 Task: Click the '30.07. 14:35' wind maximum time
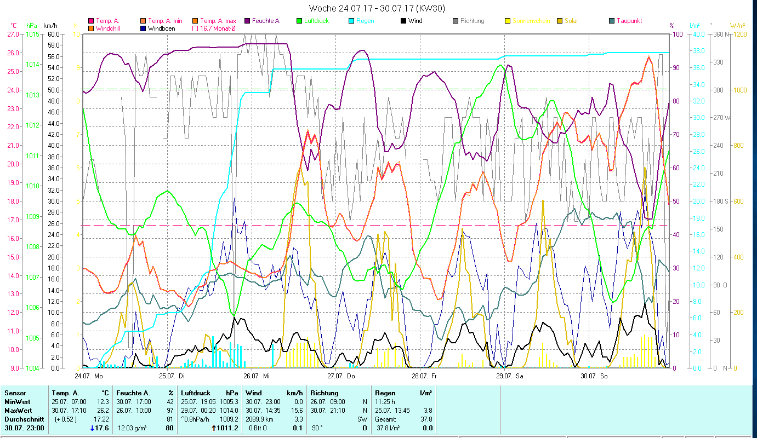point(264,410)
